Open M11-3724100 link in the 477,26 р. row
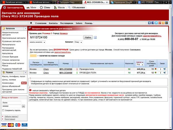173x130 pixels. [66, 73]
